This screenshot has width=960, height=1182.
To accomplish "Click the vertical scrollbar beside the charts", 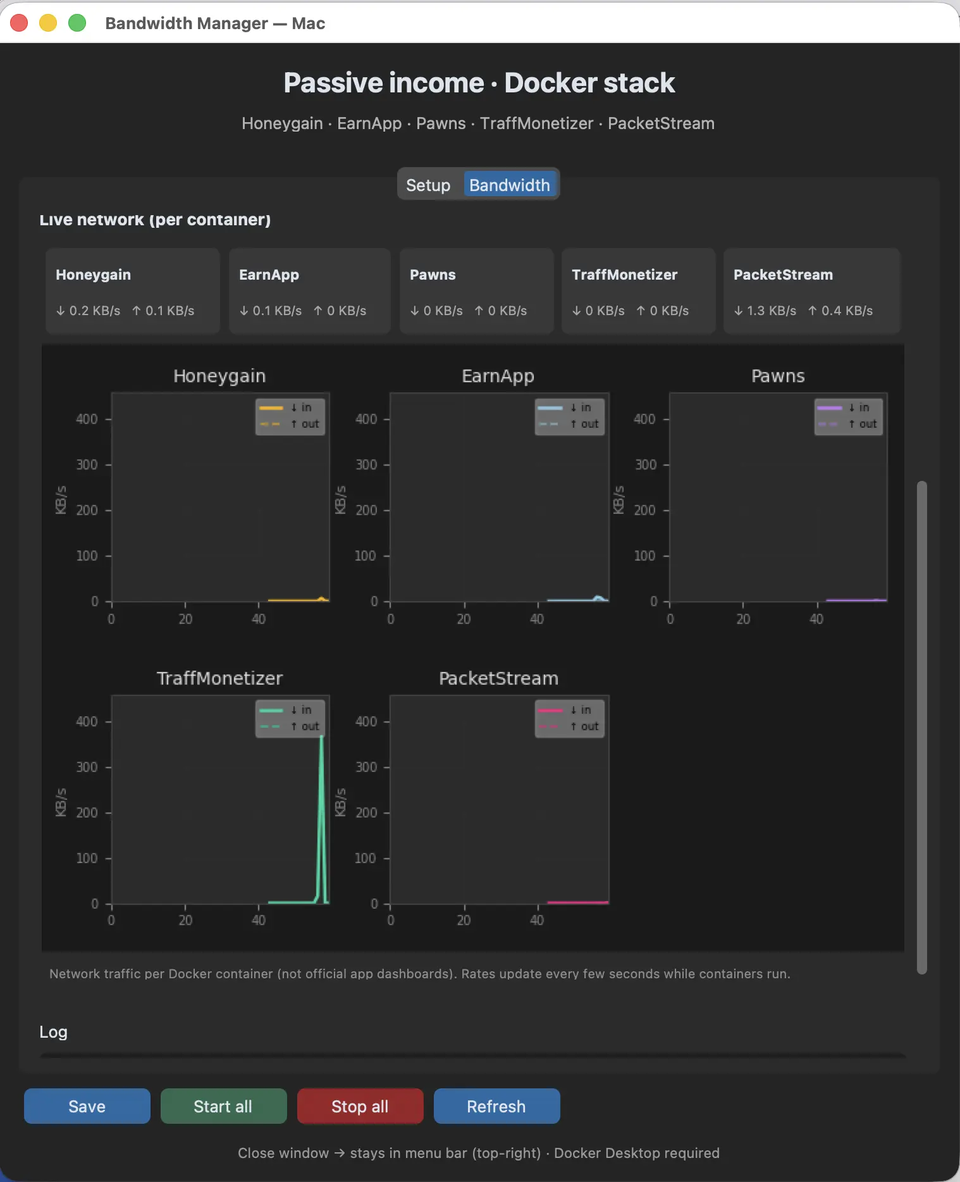I will coord(922,728).
